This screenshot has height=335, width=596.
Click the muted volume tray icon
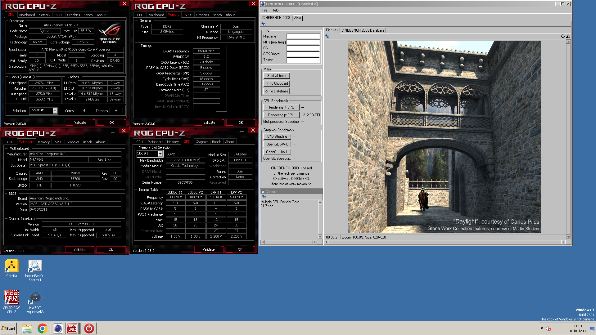click(x=549, y=328)
